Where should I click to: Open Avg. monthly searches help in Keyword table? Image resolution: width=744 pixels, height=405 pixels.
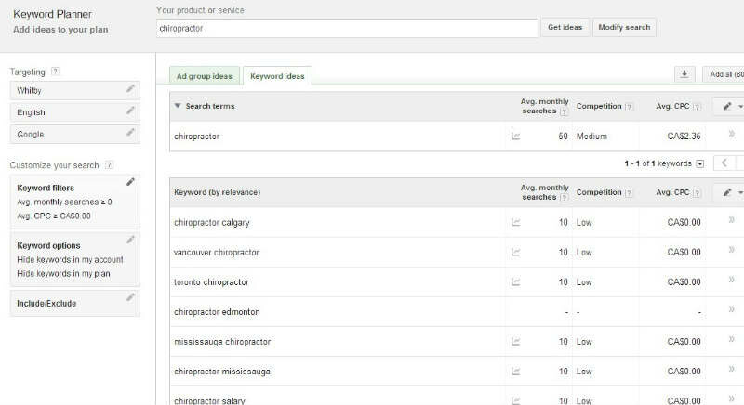point(564,198)
